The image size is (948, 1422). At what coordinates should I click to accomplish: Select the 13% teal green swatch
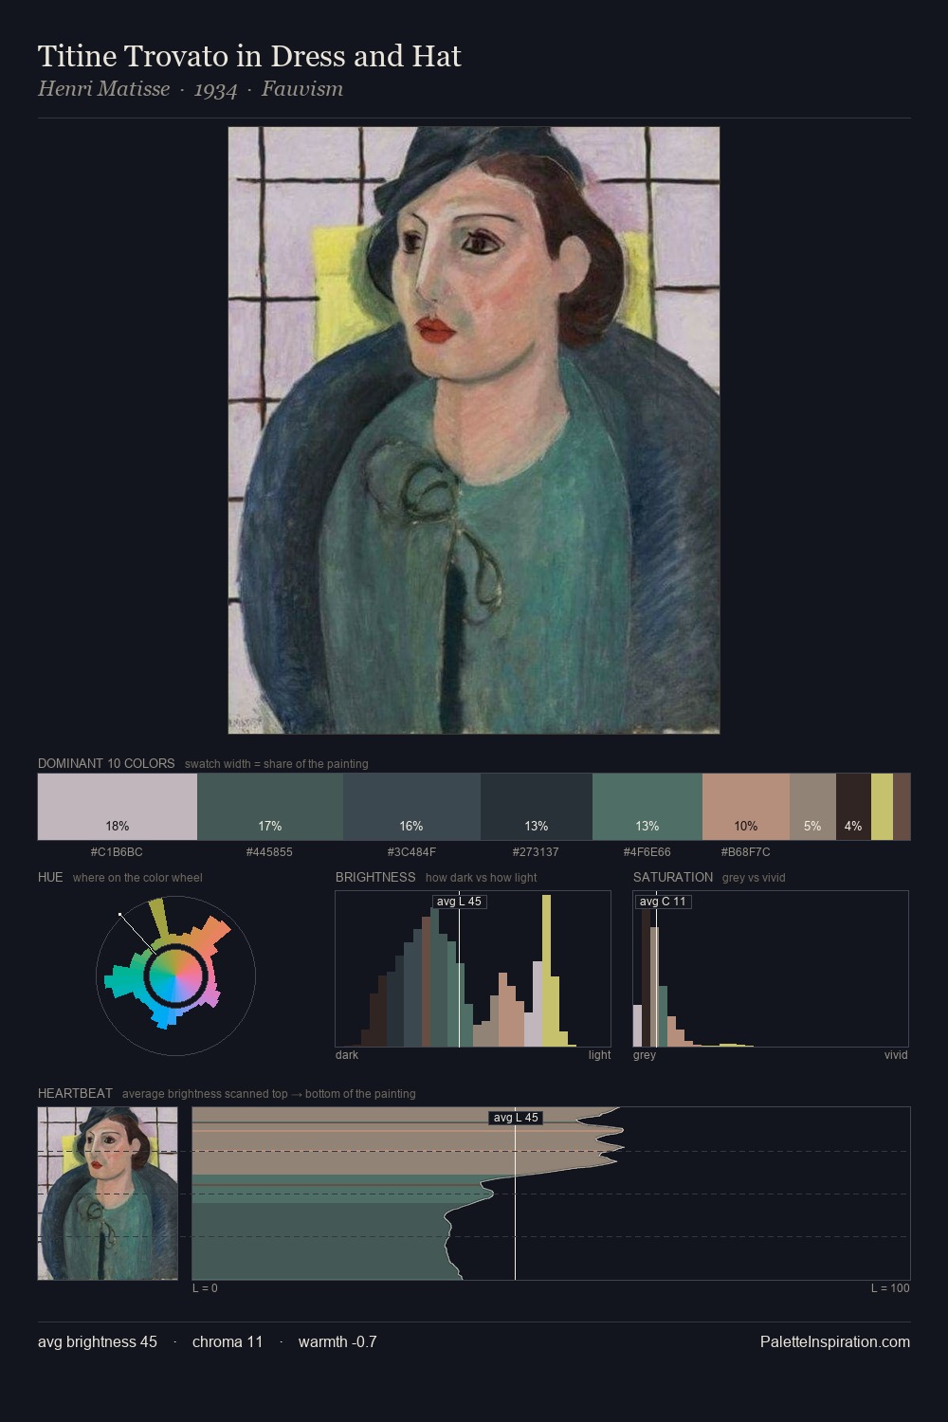point(647,807)
